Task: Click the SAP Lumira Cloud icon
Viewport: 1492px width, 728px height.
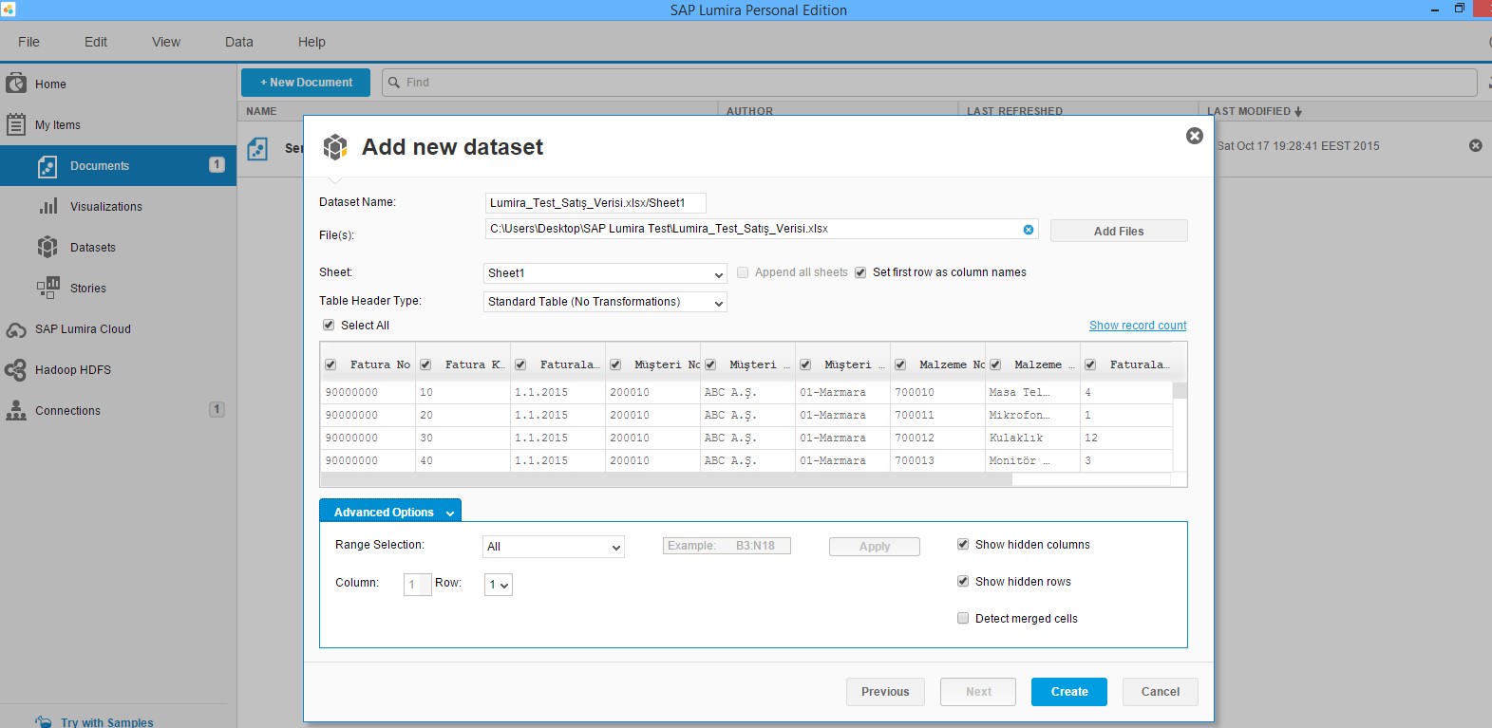Action: pyautogui.click(x=16, y=329)
